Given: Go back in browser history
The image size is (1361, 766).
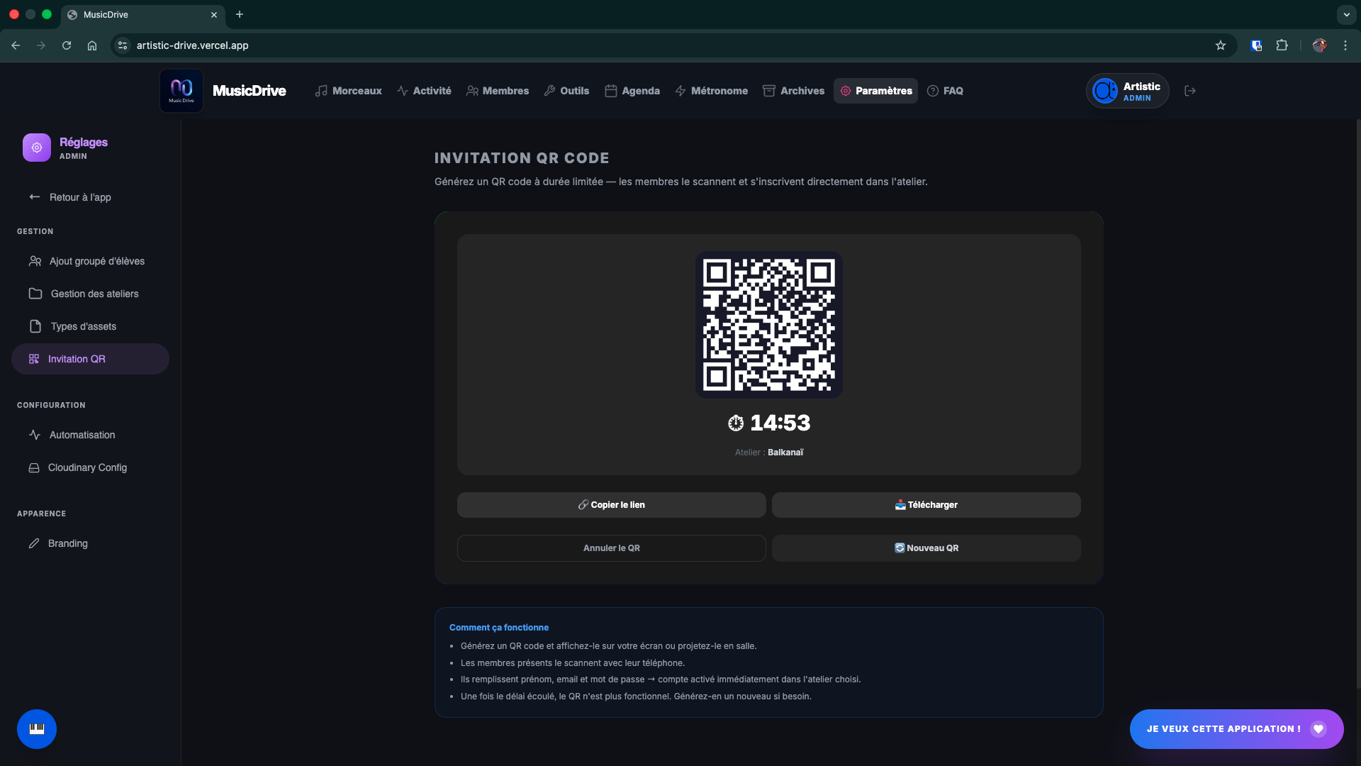Looking at the screenshot, I should 16,45.
